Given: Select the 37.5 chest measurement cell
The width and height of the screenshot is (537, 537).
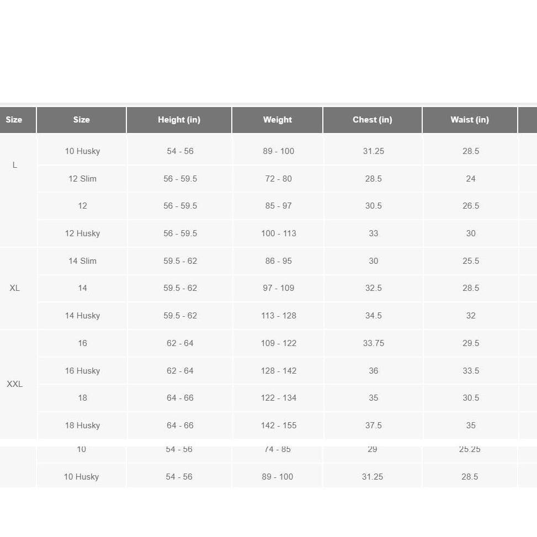Looking at the screenshot, I should coord(374,426).
